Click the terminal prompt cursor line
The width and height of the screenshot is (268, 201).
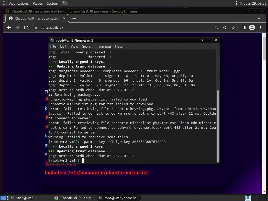[66, 160]
